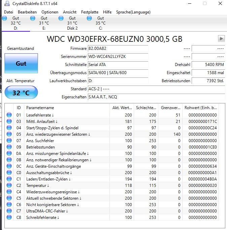The width and height of the screenshot is (227, 230).
Task: Click the Firmware field 82.00A82
Action: click(118, 48)
